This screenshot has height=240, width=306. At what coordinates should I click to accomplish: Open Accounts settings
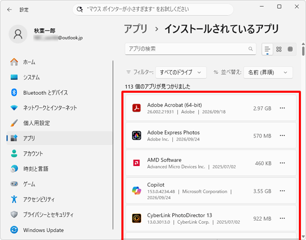[60, 153]
